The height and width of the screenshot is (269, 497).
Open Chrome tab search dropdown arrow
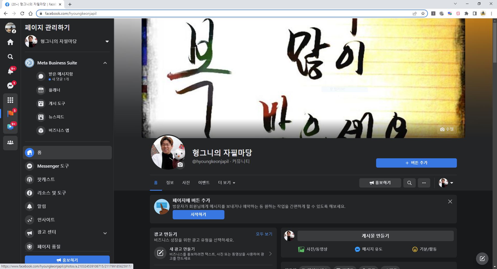click(455, 4)
